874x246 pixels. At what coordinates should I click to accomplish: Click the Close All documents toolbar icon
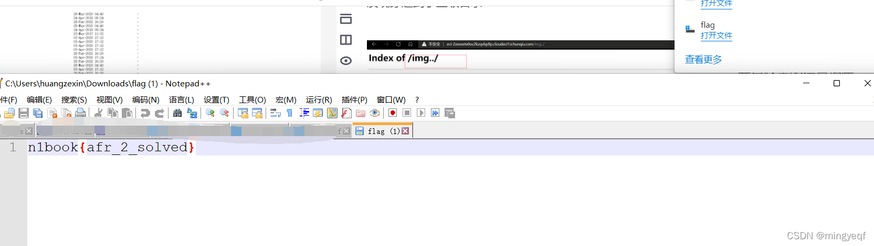(66, 113)
